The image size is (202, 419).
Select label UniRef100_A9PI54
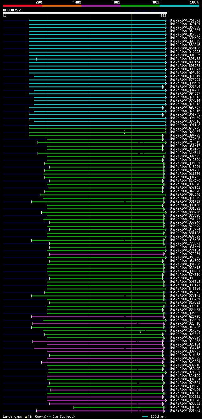[185, 62]
